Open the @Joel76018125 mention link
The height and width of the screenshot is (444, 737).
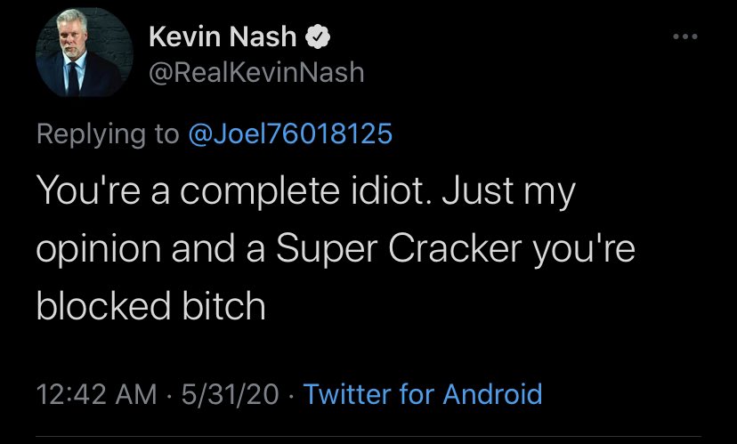[290, 133]
